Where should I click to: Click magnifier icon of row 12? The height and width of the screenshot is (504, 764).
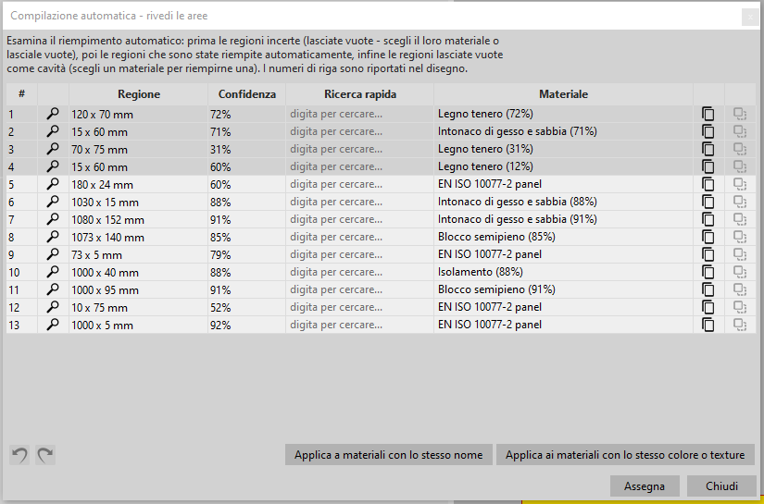pyautogui.click(x=53, y=306)
